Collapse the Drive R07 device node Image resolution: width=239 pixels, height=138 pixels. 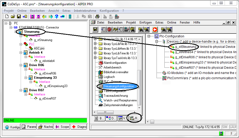pyautogui.click(x=21, y=90)
